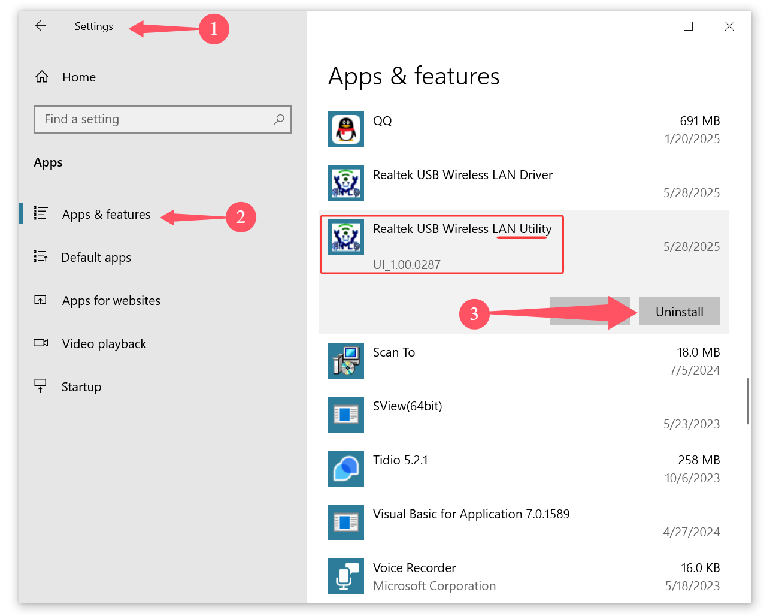
Task: Click the back arrow in Settings
Action: (41, 26)
